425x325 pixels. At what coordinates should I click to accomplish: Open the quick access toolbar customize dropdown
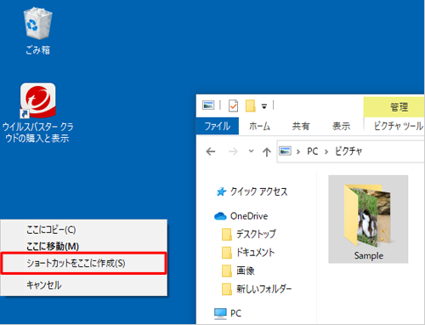click(264, 106)
